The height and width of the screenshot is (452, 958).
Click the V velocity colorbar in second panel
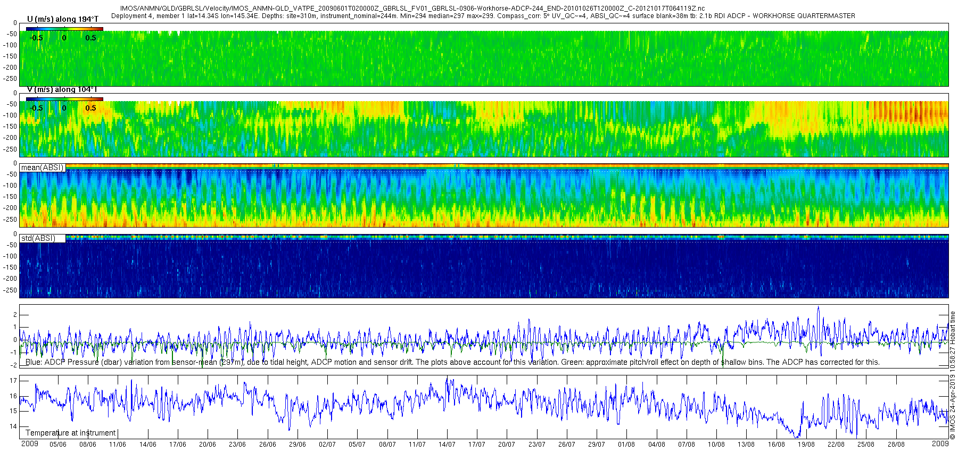click(64, 99)
